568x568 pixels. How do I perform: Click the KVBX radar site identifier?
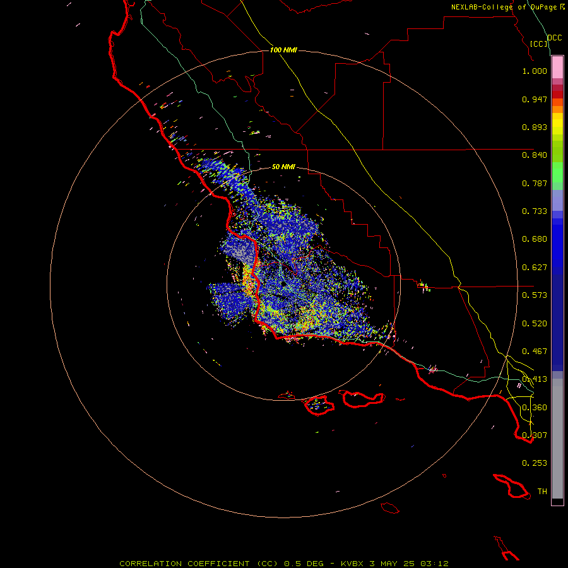352,564
